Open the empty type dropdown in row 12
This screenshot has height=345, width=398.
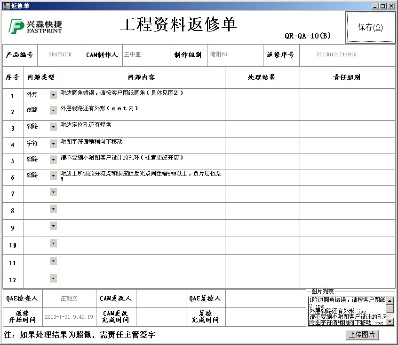click(53, 278)
